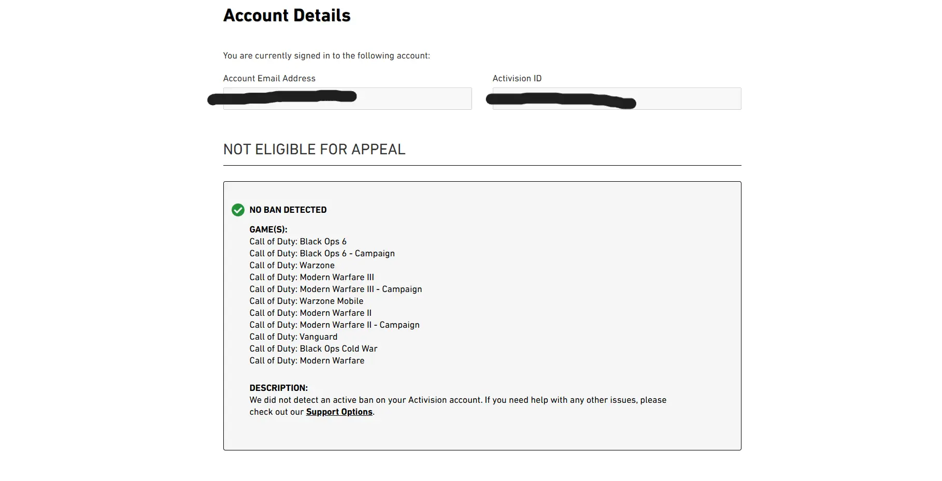
Task: Click the NOT ELIGIBLE FOR APPEAL heading
Action: tap(314, 150)
